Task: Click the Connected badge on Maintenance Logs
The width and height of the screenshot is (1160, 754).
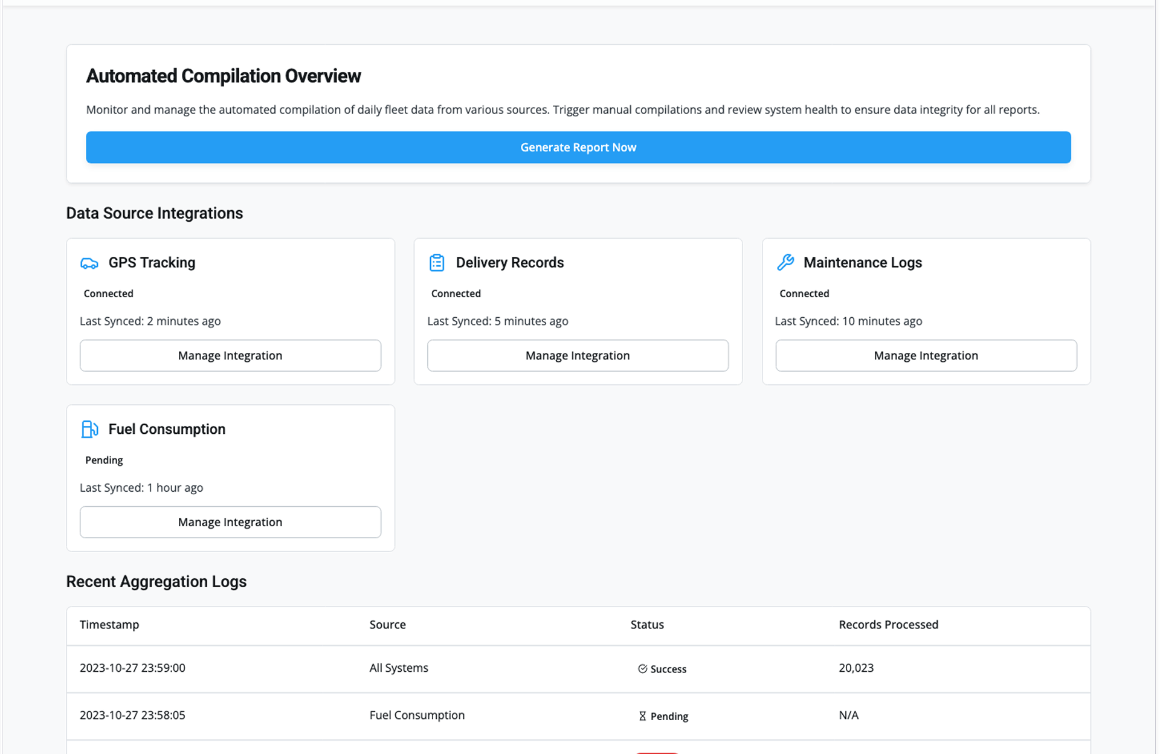Action: 804,294
